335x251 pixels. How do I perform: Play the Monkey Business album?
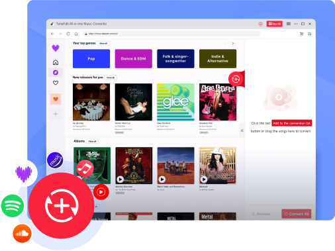(120, 179)
